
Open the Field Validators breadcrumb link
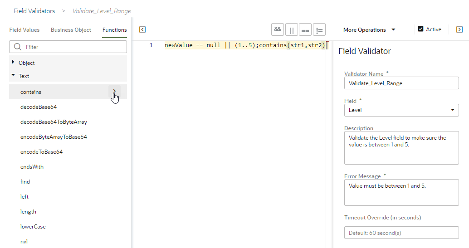(x=34, y=11)
